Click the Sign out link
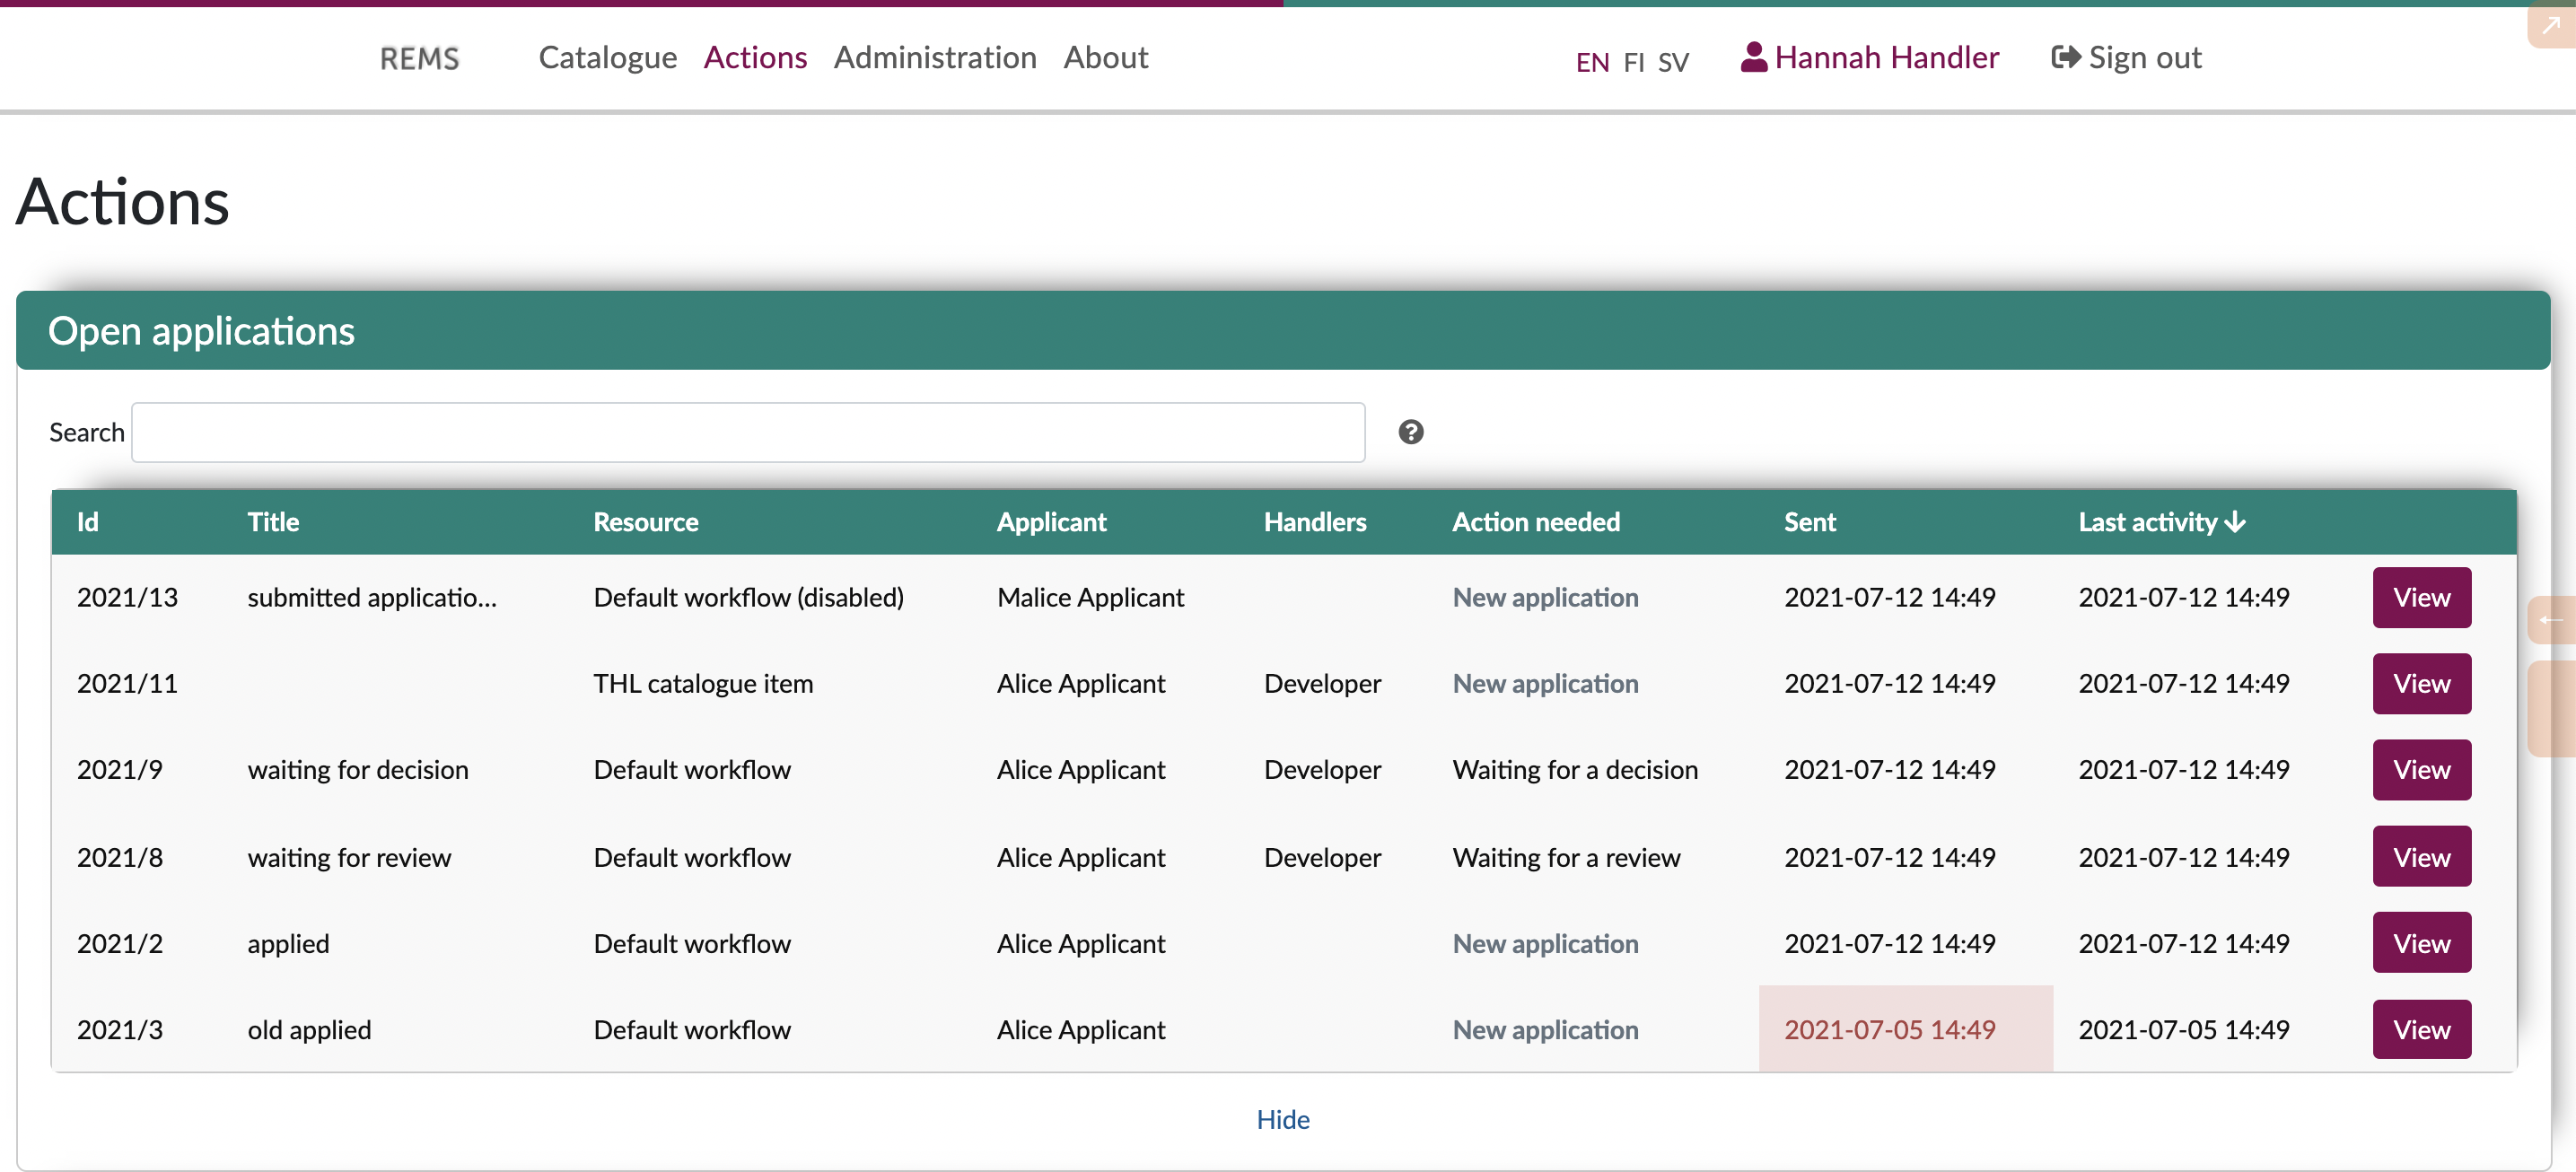 coord(2126,58)
